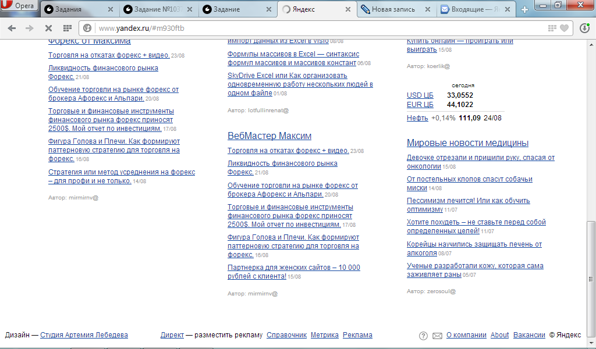Open the Opera menu button
Screen dimensions: 596x349
19,6
